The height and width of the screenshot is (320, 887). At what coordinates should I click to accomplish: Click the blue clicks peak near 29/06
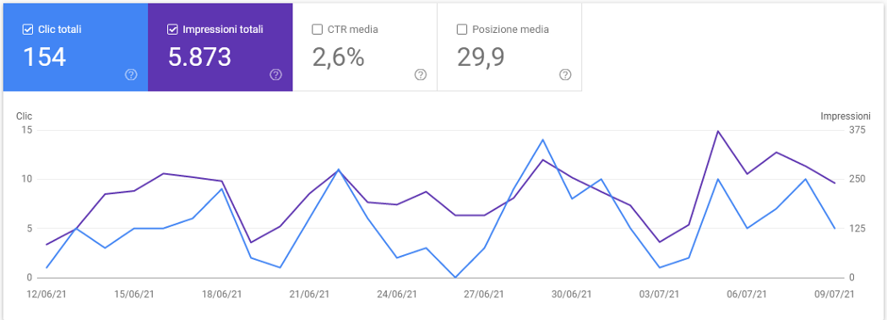pyautogui.click(x=542, y=139)
